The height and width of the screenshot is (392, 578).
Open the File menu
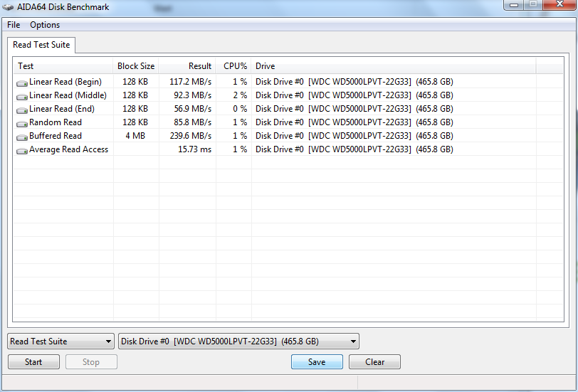14,25
